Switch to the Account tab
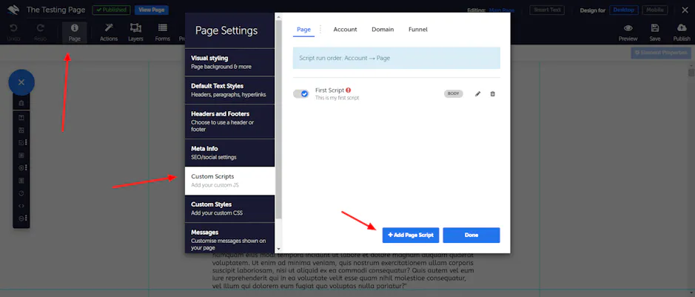 click(x=346, y=30)
